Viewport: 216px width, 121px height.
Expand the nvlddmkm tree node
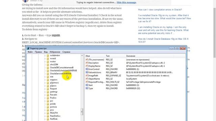45,55
